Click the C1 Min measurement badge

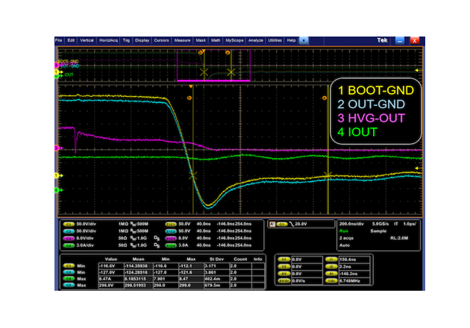(69, 265)
